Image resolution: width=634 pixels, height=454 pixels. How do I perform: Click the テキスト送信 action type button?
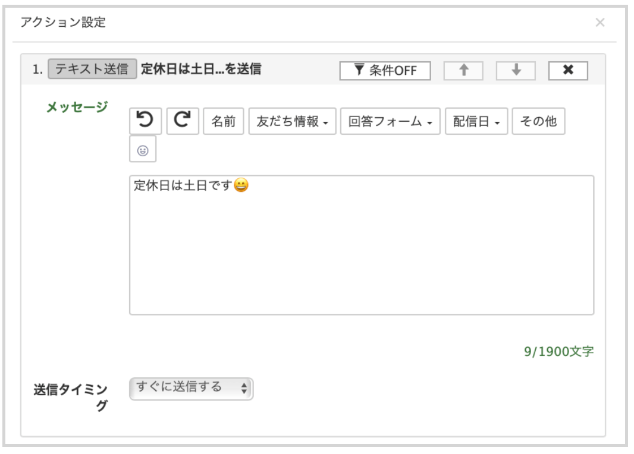pyautogui.click(x=92, y=69)
